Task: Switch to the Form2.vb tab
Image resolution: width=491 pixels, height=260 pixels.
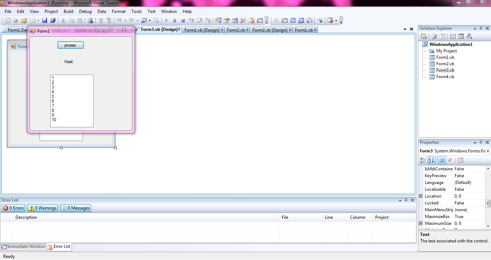Action: tap(236, 30)
